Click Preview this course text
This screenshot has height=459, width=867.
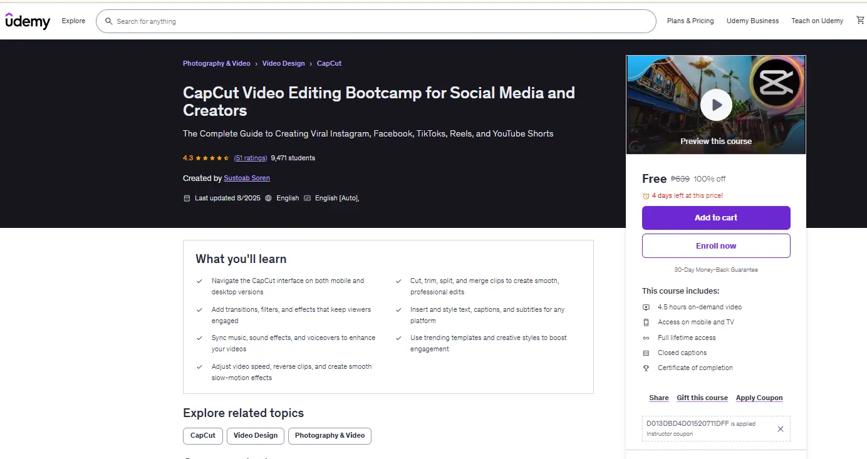(716, 142)
